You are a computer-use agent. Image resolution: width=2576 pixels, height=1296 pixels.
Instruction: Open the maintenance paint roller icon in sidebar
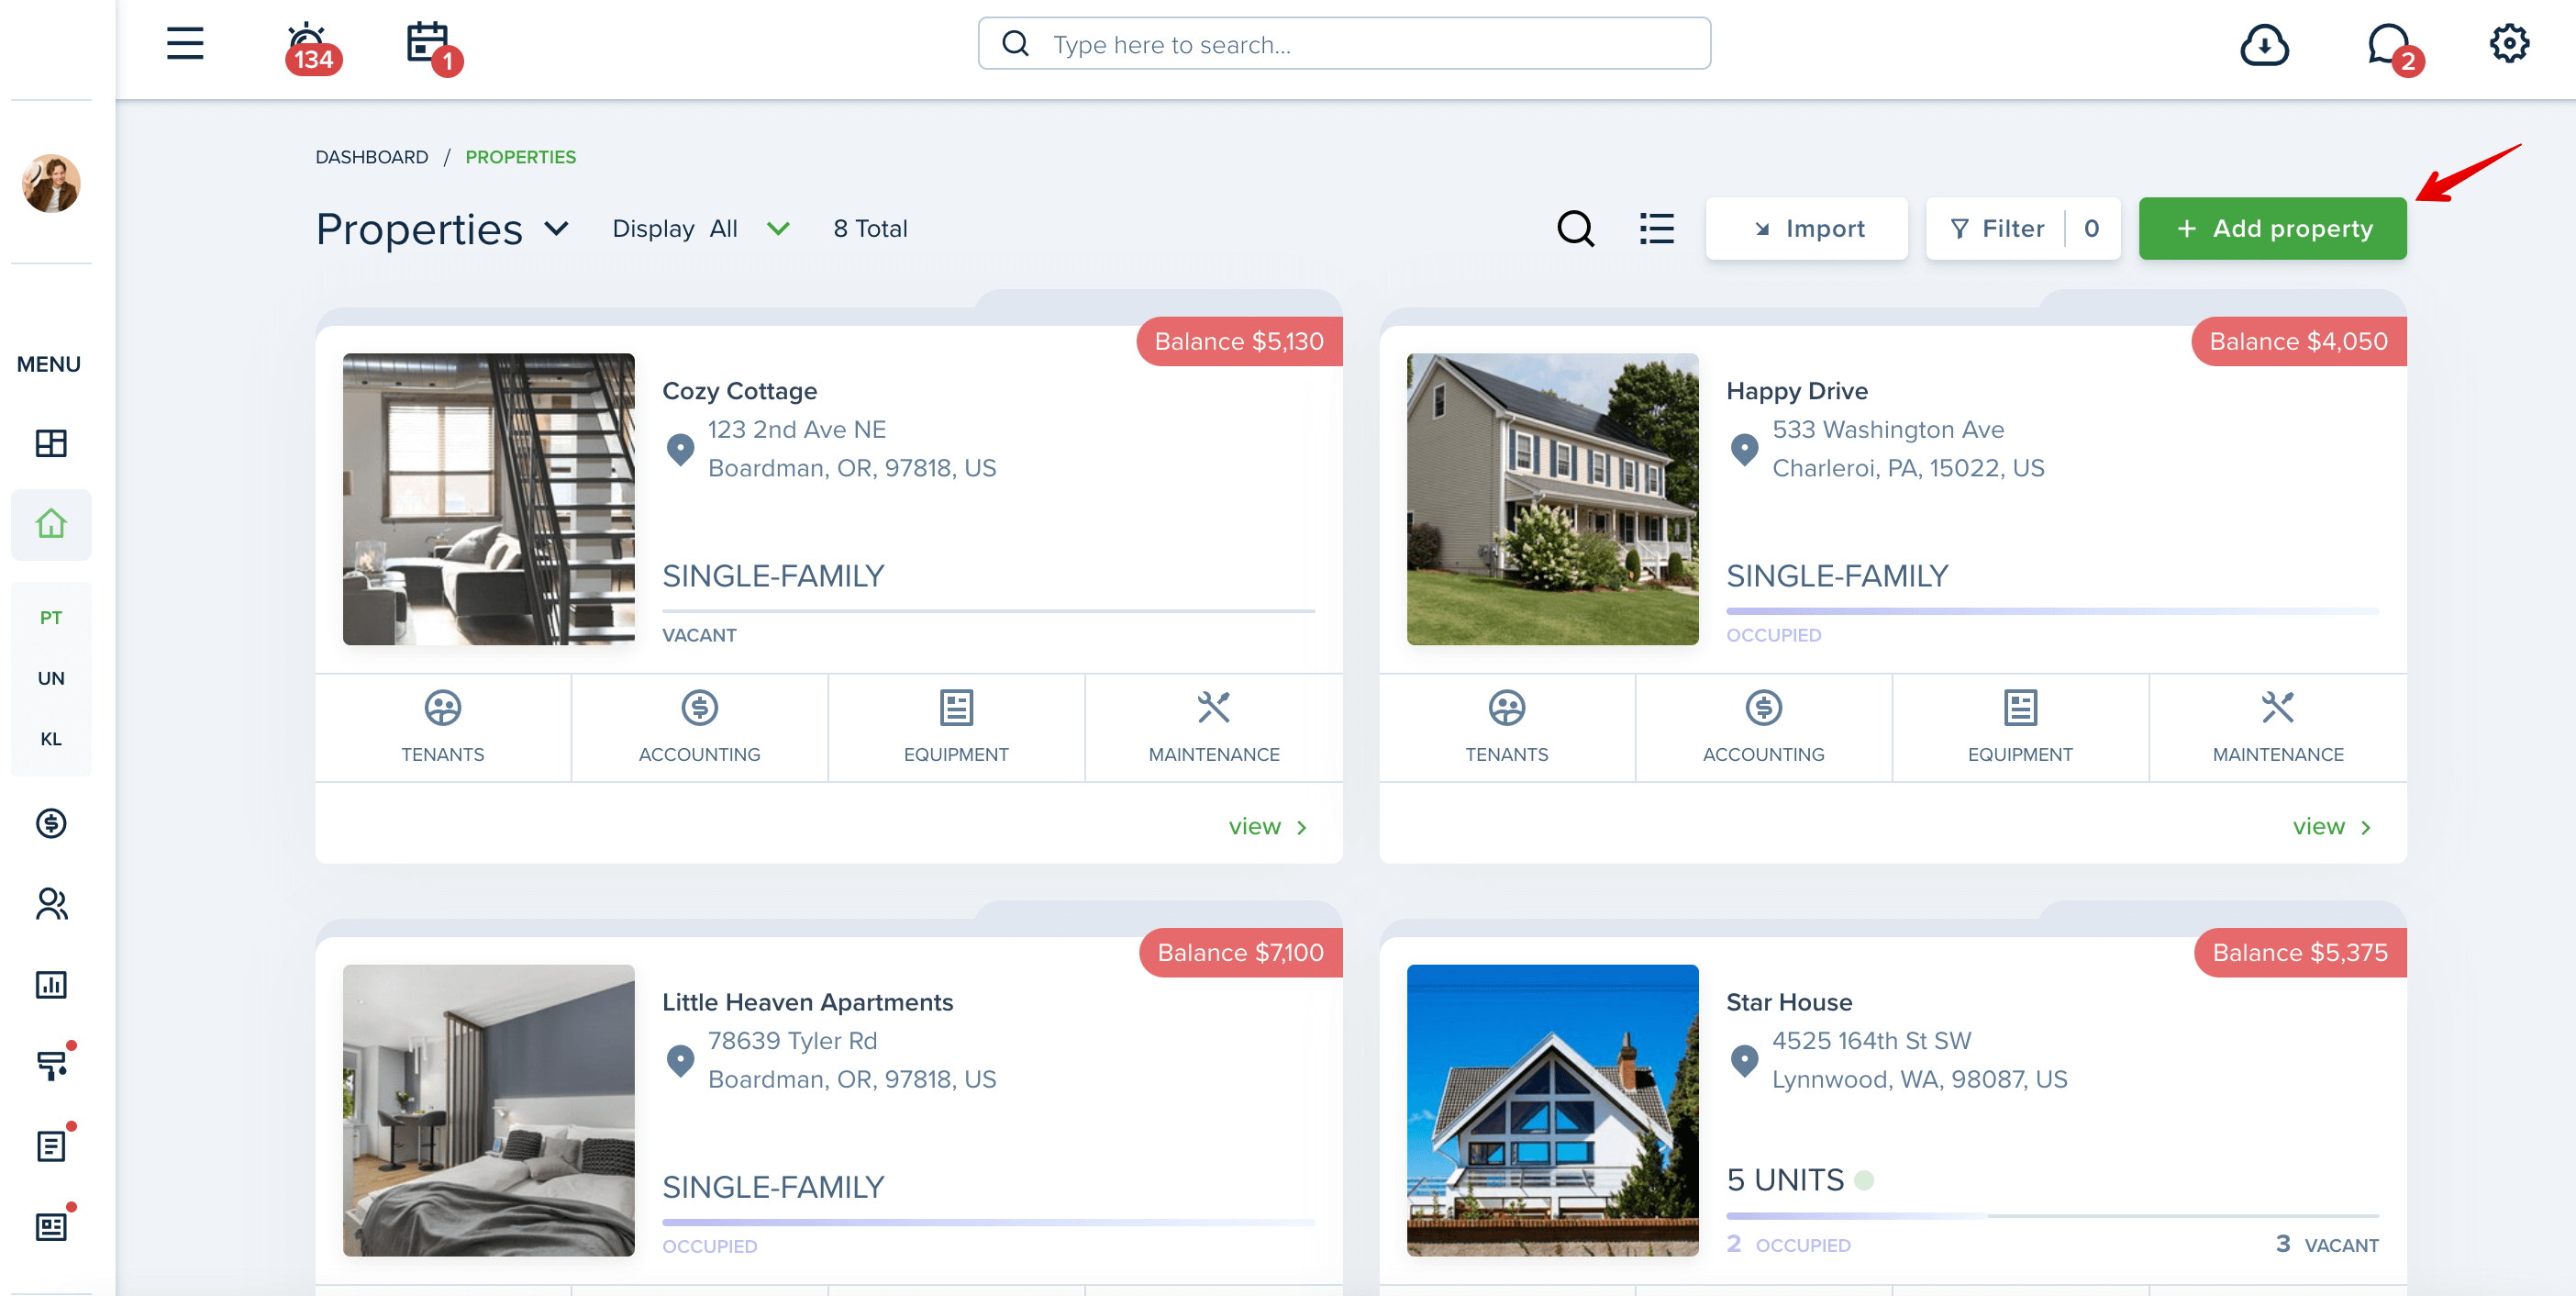click(52, 1064)
